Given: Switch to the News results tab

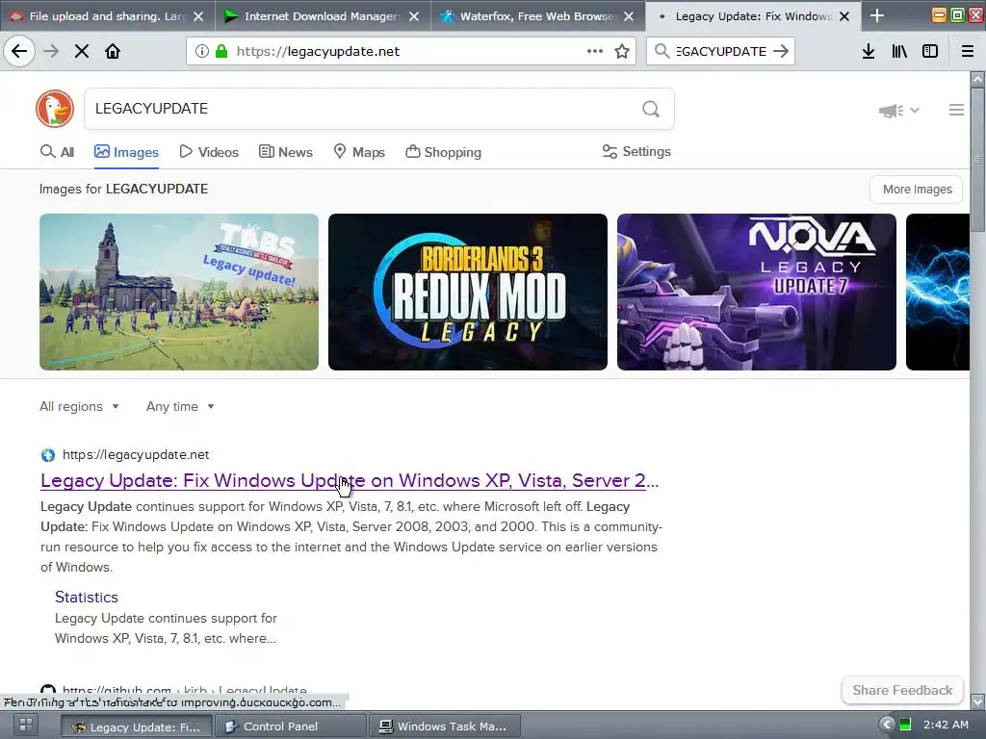Looking at the screenshot, I should [x=285, y=152].
